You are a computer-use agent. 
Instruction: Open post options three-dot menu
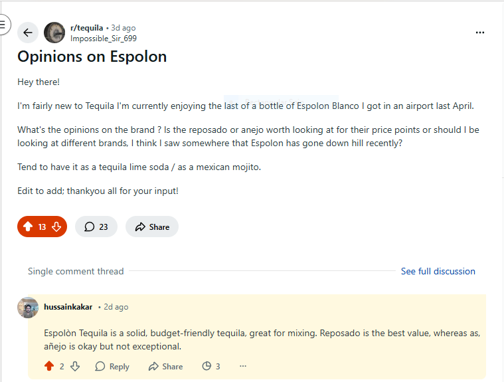480,33
